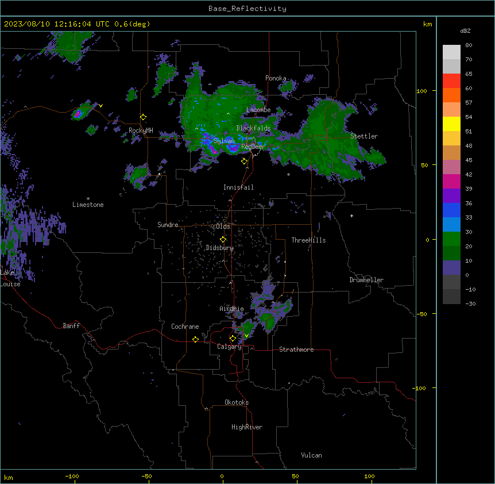Viewport: 495px width, 484px height.
Task: Select the RedDeer city label
Action: point(253,147)
